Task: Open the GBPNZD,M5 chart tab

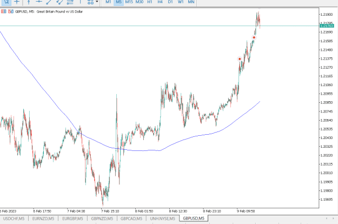Action: click(102, 219)
